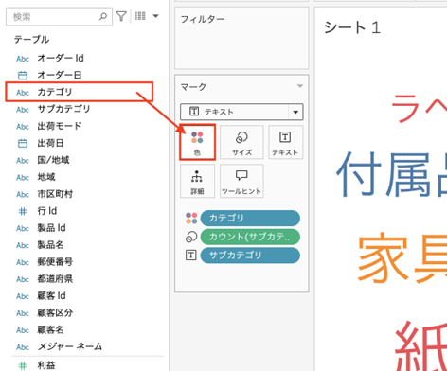Click the ツールヒント tooltip button
The image size is (447, 371).
241,181
